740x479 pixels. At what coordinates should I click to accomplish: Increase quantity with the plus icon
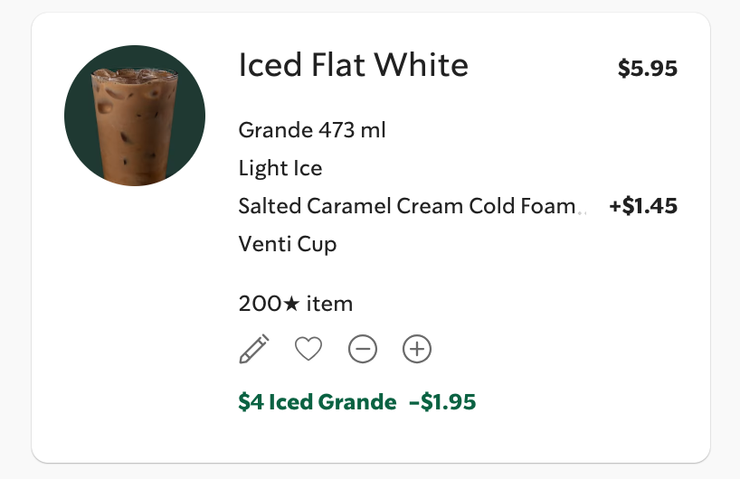417,349
